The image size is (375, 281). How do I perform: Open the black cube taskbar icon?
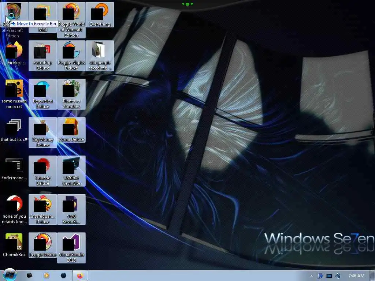[x=30, y=276]
